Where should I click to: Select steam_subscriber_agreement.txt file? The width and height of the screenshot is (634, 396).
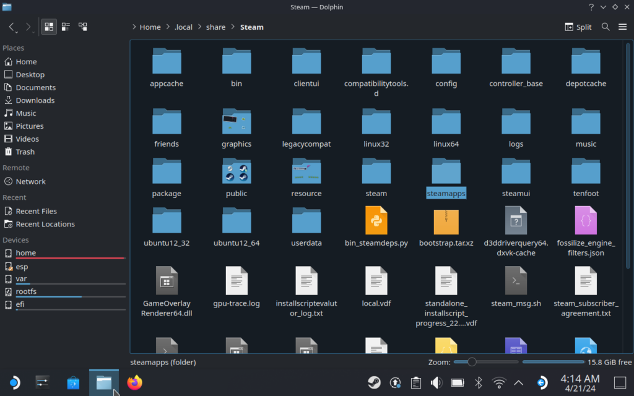(586, 292)
